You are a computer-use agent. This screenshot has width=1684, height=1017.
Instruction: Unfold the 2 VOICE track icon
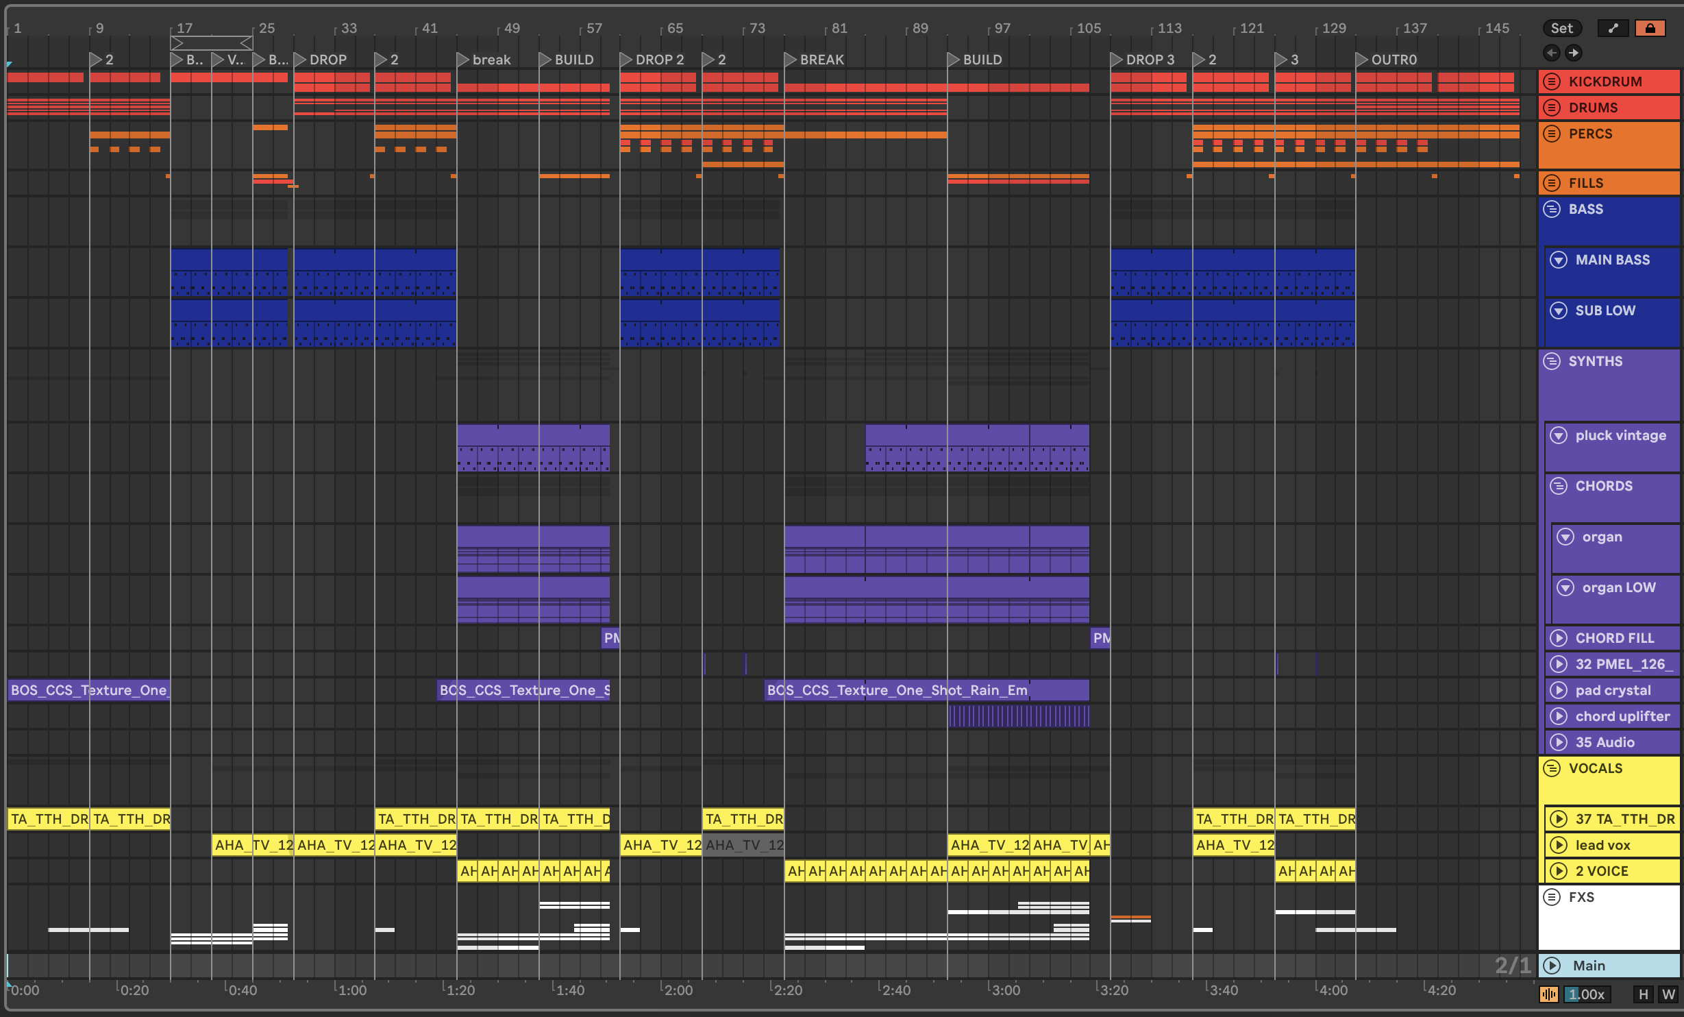[x=1559, y=871]
